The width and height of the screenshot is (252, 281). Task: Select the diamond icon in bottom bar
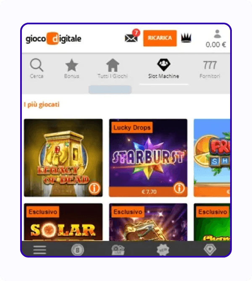click(x=210, y=250)
